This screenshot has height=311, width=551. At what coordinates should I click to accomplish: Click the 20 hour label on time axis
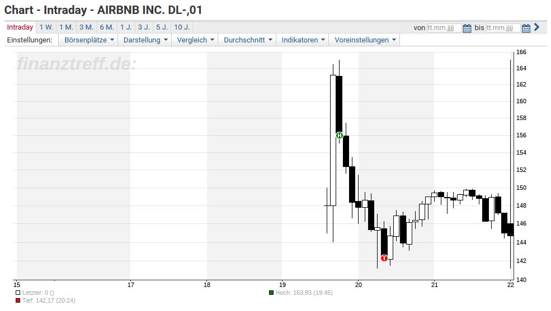pyautogui.click(x=359, y=285)
